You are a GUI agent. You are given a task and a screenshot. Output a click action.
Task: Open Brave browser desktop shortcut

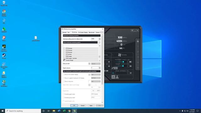(4, 38)
